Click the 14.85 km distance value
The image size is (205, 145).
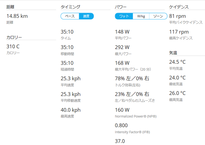(x=17, y=16)
